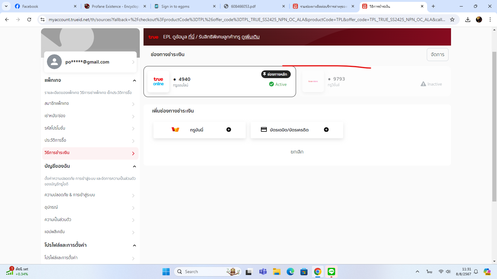
Task: Click the address bar URL
Action: click(247, 20)
